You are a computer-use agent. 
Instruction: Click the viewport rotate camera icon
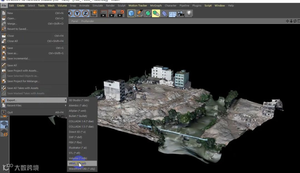point(295,21)
